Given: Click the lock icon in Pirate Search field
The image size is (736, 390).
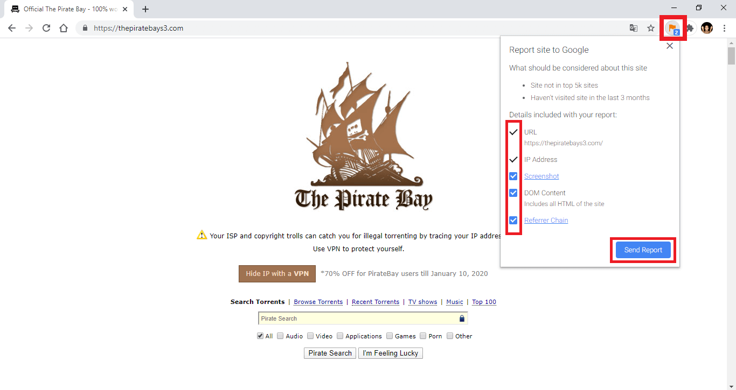Looking at the screenshot, I should [462, 318].
